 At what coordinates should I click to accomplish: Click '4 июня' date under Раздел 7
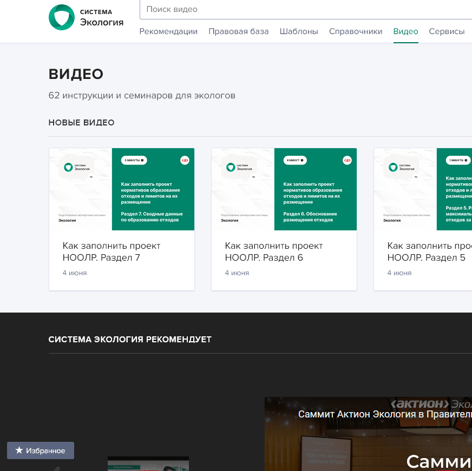click(x=75, y=273)
